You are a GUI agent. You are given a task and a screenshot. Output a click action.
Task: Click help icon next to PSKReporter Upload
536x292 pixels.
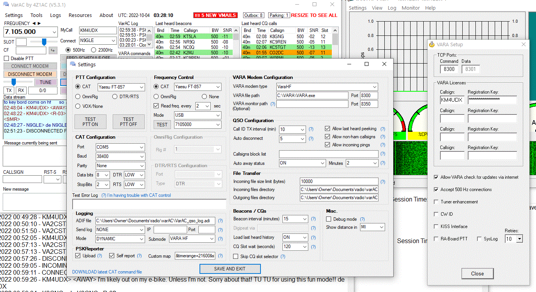(100, 256)
